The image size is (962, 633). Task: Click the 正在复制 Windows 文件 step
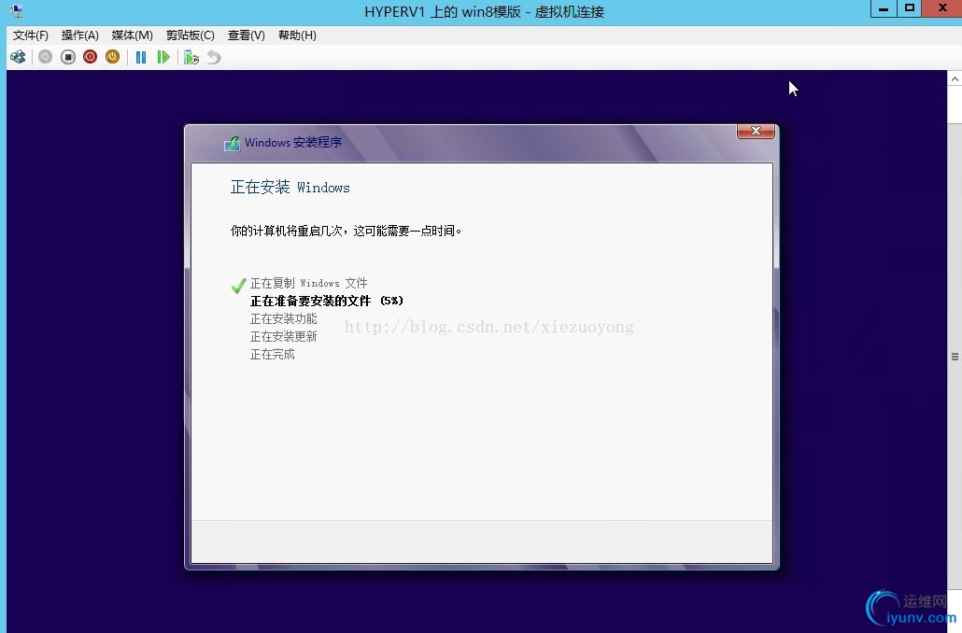(x=308, y=284)
